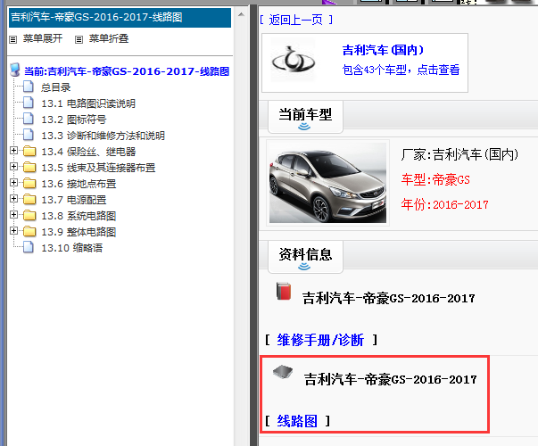Click the page icon for 13.3 诊断和维修方法和说明
This screenshot has width=538, height=446.
point(29,135)
